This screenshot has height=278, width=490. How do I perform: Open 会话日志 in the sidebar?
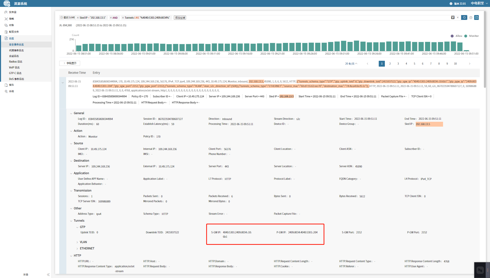tap(14, 56)
